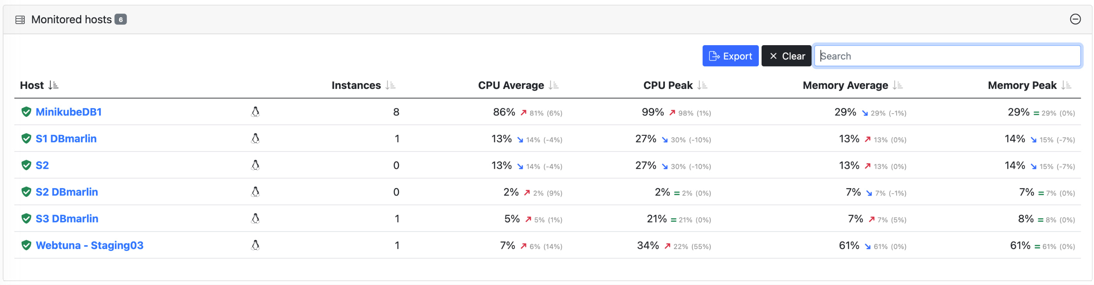Click the sort icon beside Memory Average
This screenshot has width=1094, height=285.
pos(897,85)
